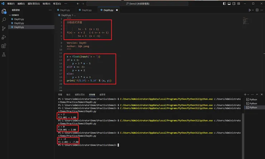Run the Python file with play button

[x=250, y=10]
